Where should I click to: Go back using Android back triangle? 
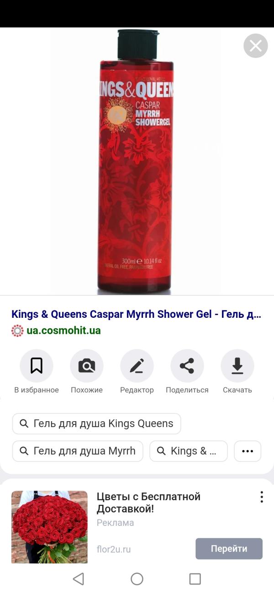click(x=79, y=579)
